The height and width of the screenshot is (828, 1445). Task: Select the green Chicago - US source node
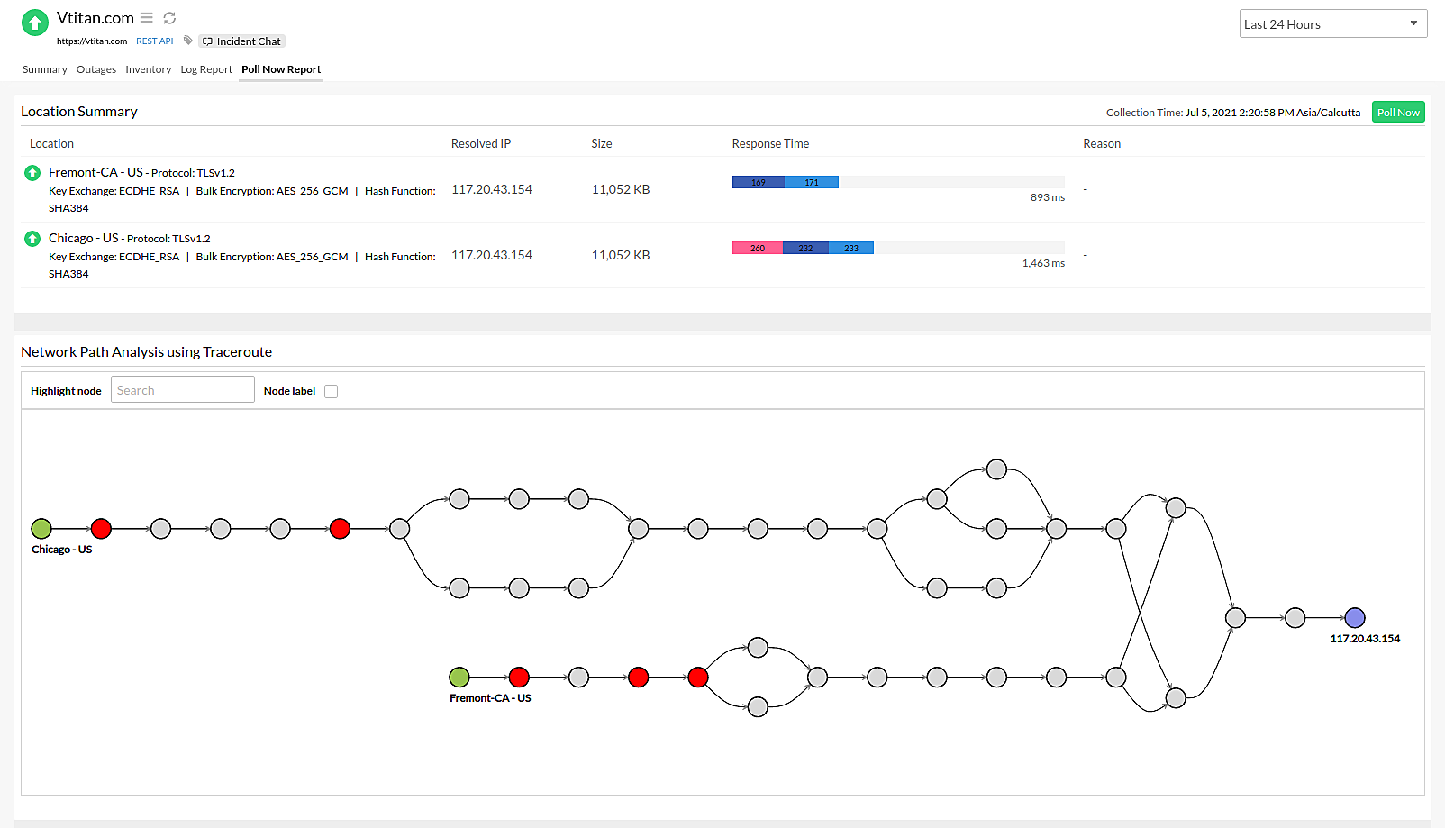41,529
